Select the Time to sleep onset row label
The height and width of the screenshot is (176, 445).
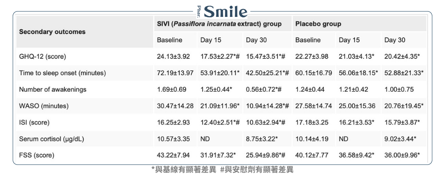[62, 73]
